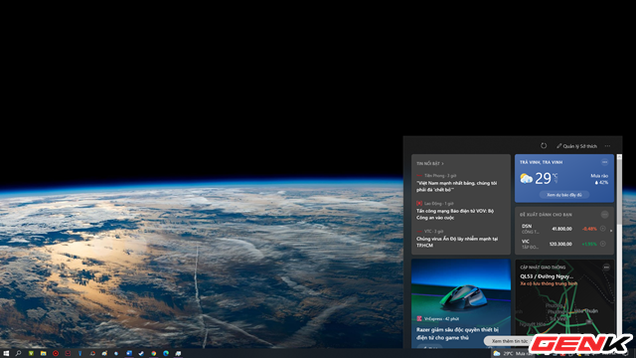Viewport: 636px width, 358px height.
Task: Click the feed panel vertical scrollbar
Action: [619, 189]
